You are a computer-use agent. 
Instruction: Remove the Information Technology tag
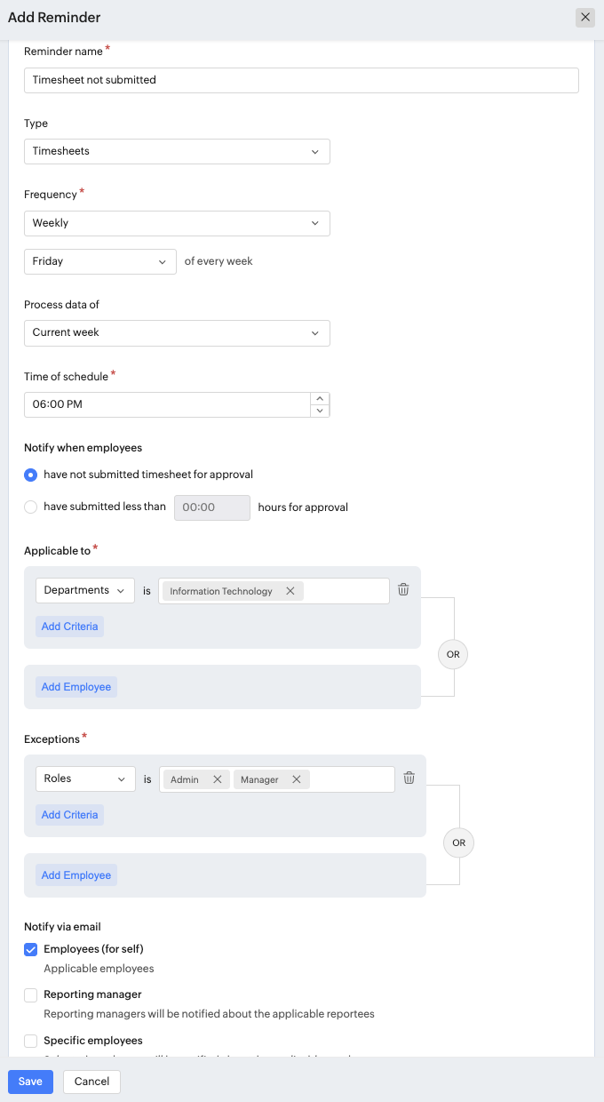(290, 591)
